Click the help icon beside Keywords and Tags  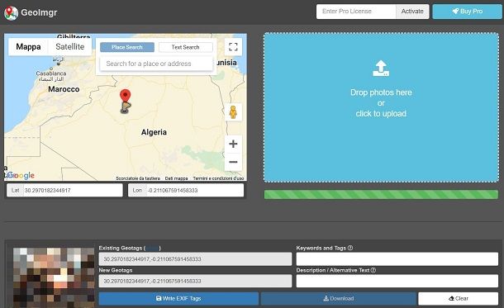(x=350, y=248)
